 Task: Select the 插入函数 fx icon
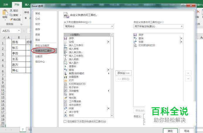(65, 60)
